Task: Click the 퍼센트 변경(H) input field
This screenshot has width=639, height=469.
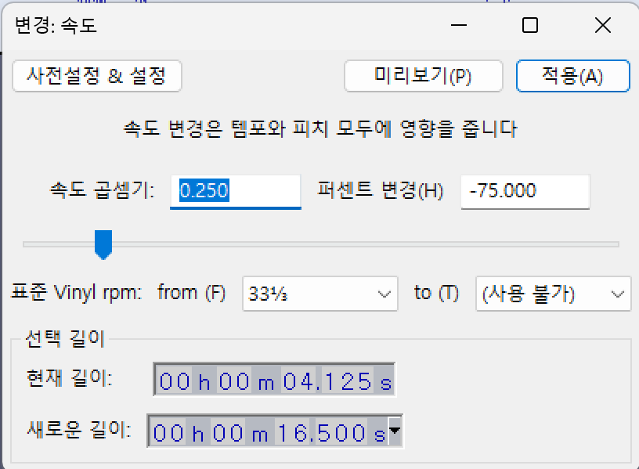Action: 525,192
